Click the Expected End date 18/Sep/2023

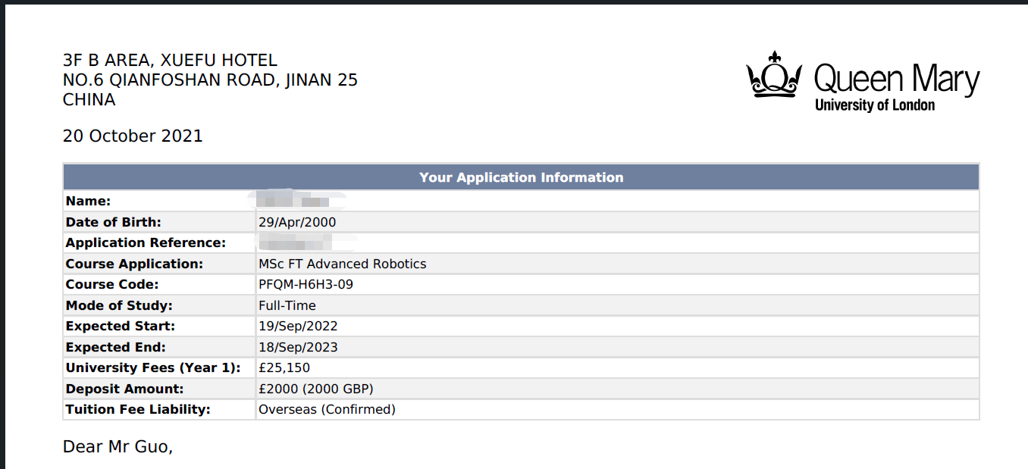click(x=298, y=347)
